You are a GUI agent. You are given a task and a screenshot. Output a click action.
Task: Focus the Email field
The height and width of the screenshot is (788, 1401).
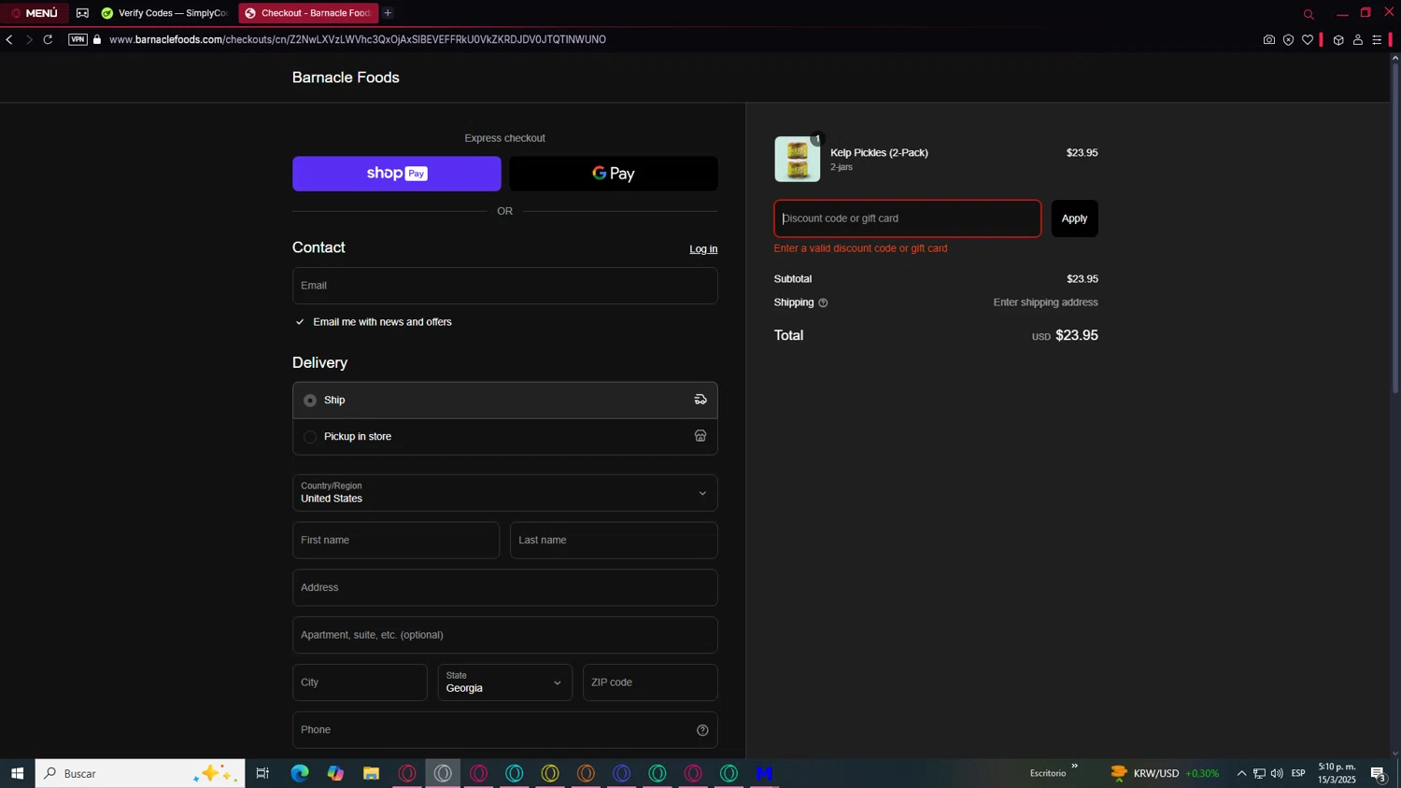point(505,286)
